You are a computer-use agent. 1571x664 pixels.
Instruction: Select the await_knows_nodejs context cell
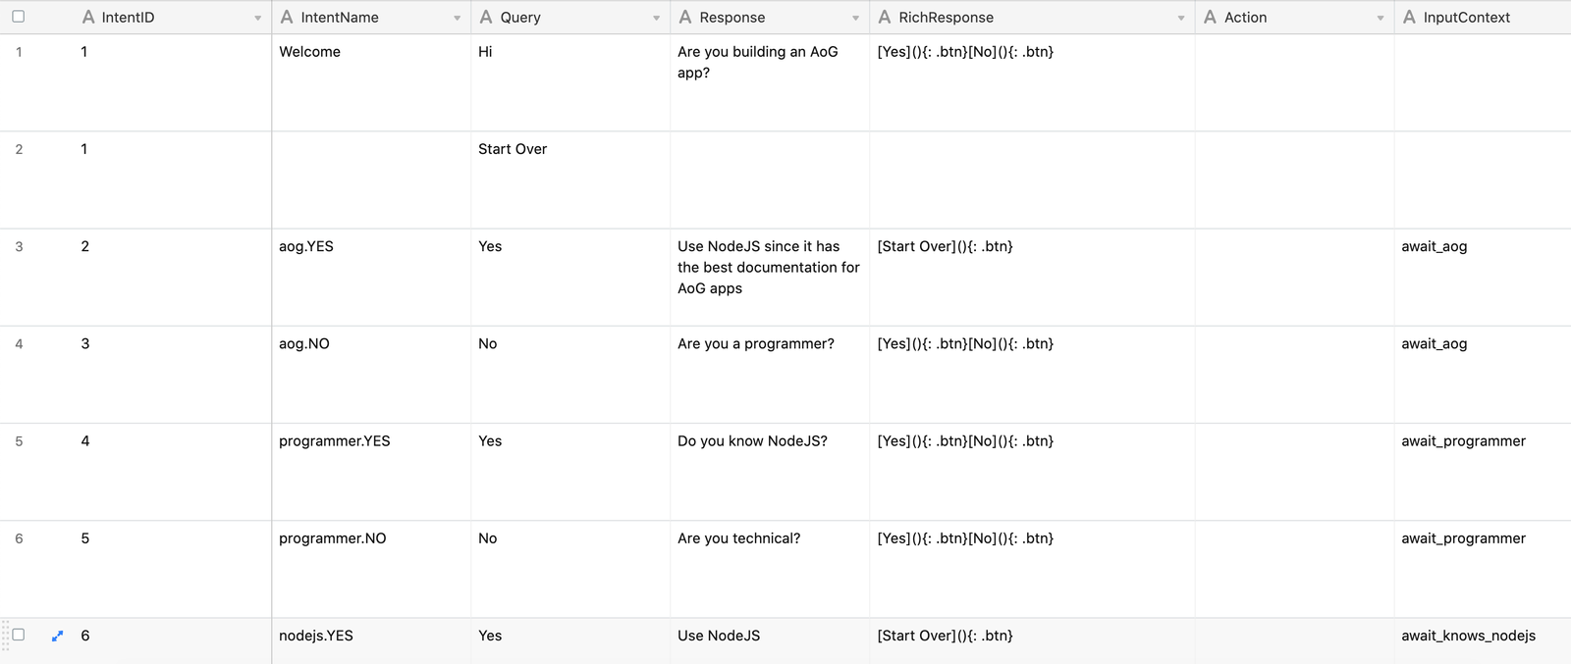point(1473,636)
